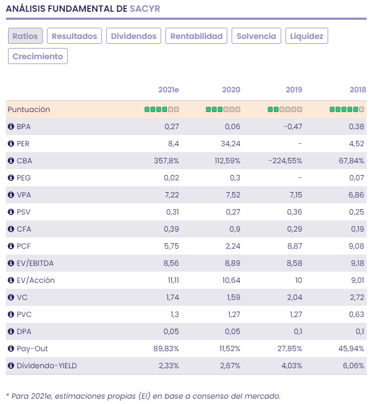Select the Rentabilidad tab

(x=196, y=36)
